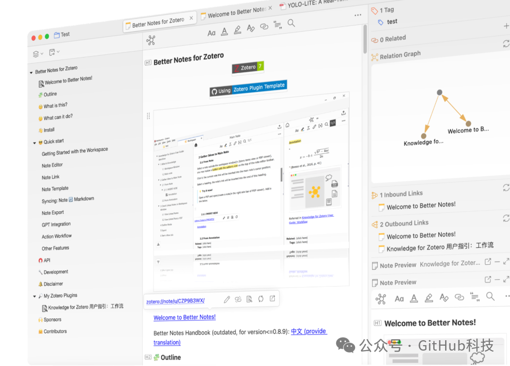510x366 pixels.
Task: Refresh the link using circular arrows in popup
Action: pos(261,299)
